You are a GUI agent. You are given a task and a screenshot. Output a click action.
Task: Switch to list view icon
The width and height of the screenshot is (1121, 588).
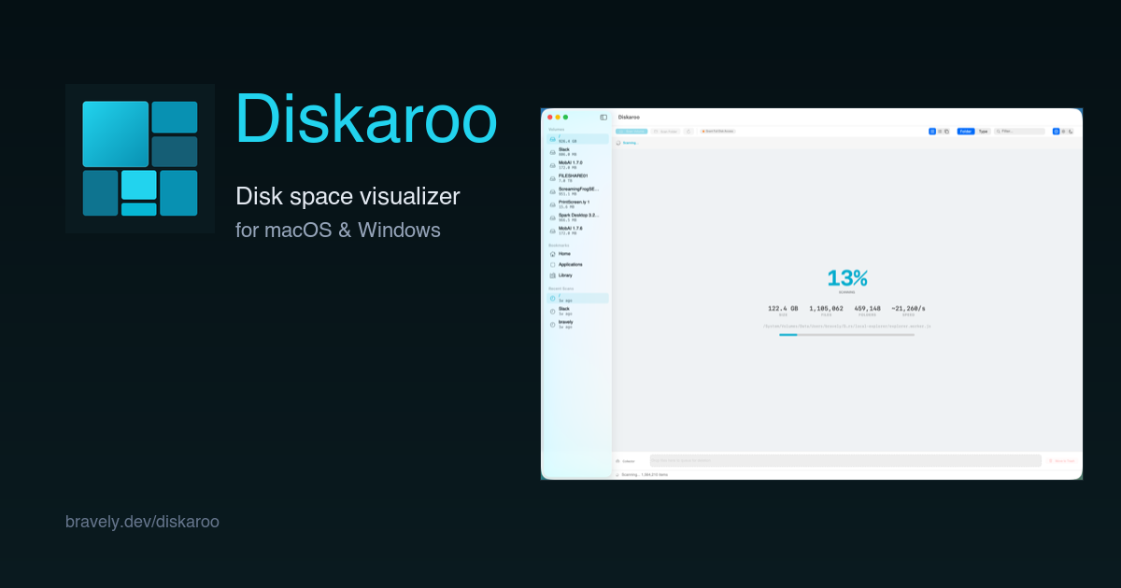pos(940,132)
